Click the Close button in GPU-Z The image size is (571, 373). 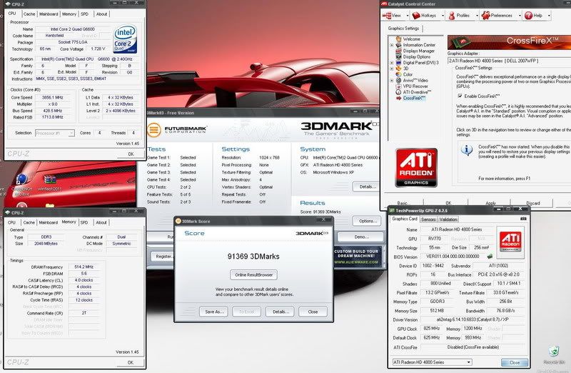515,362
